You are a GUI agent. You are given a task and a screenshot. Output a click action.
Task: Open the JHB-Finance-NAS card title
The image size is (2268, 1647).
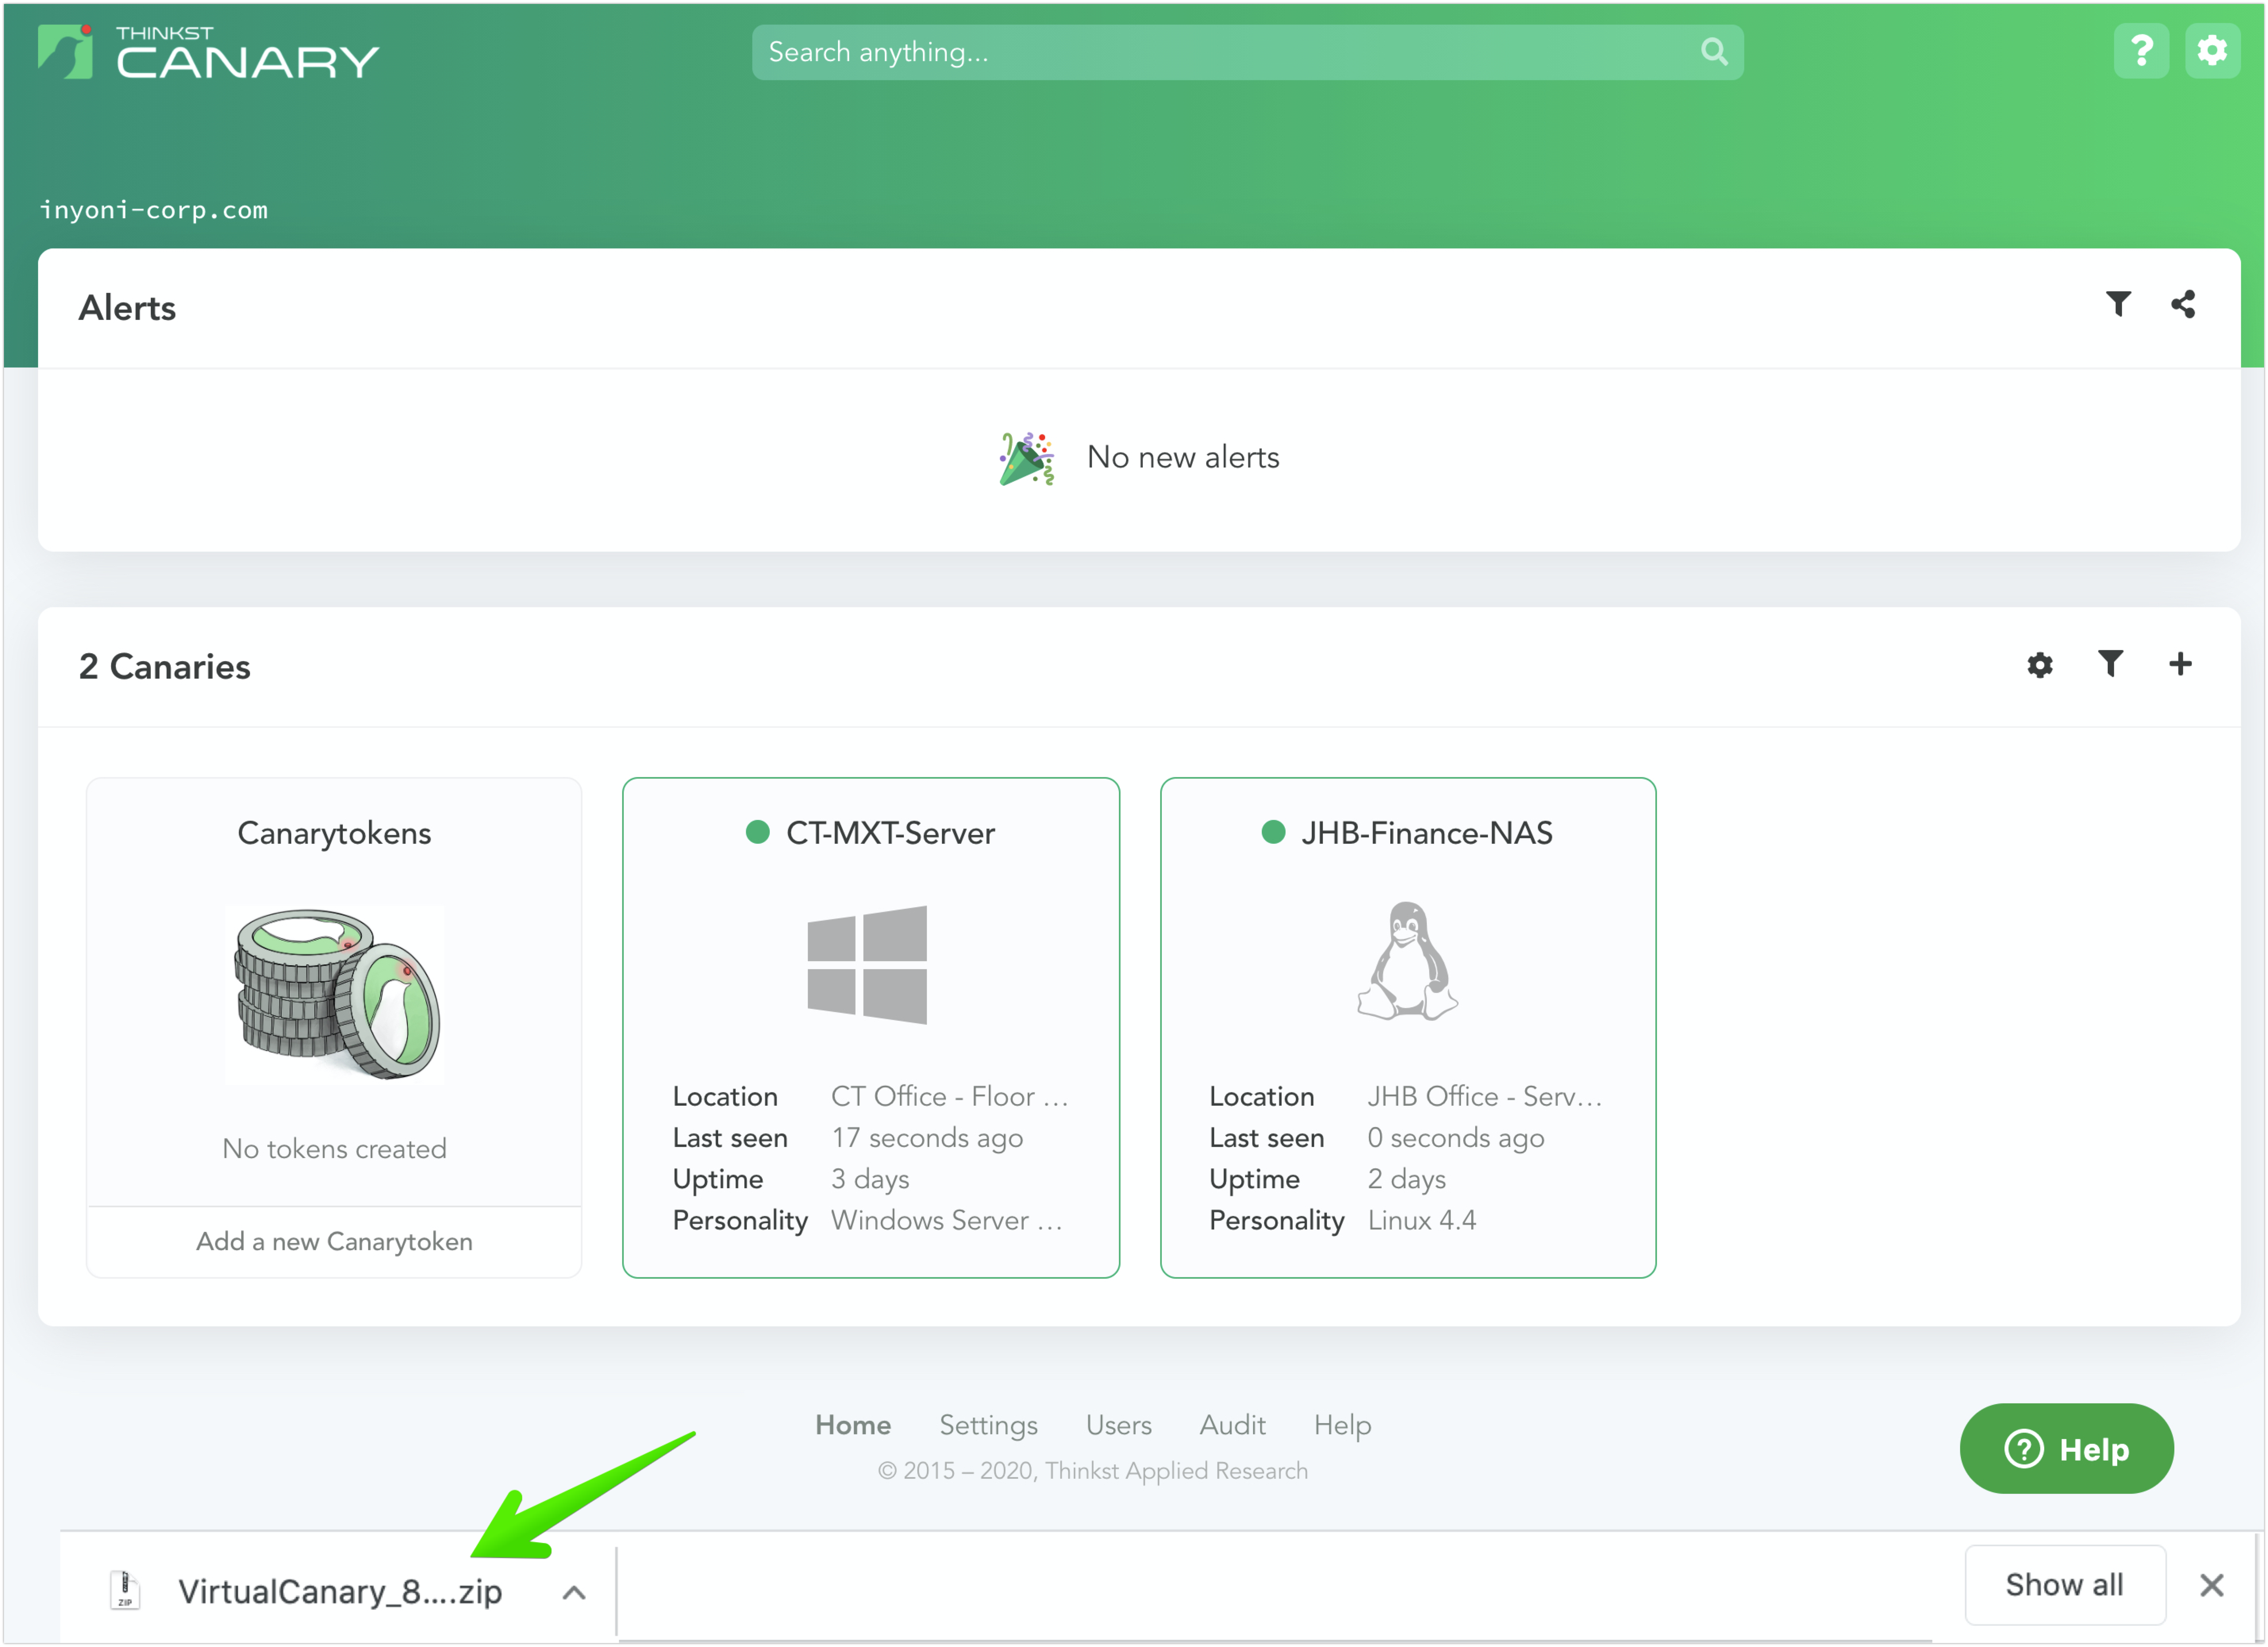(x=1427, y=833)
